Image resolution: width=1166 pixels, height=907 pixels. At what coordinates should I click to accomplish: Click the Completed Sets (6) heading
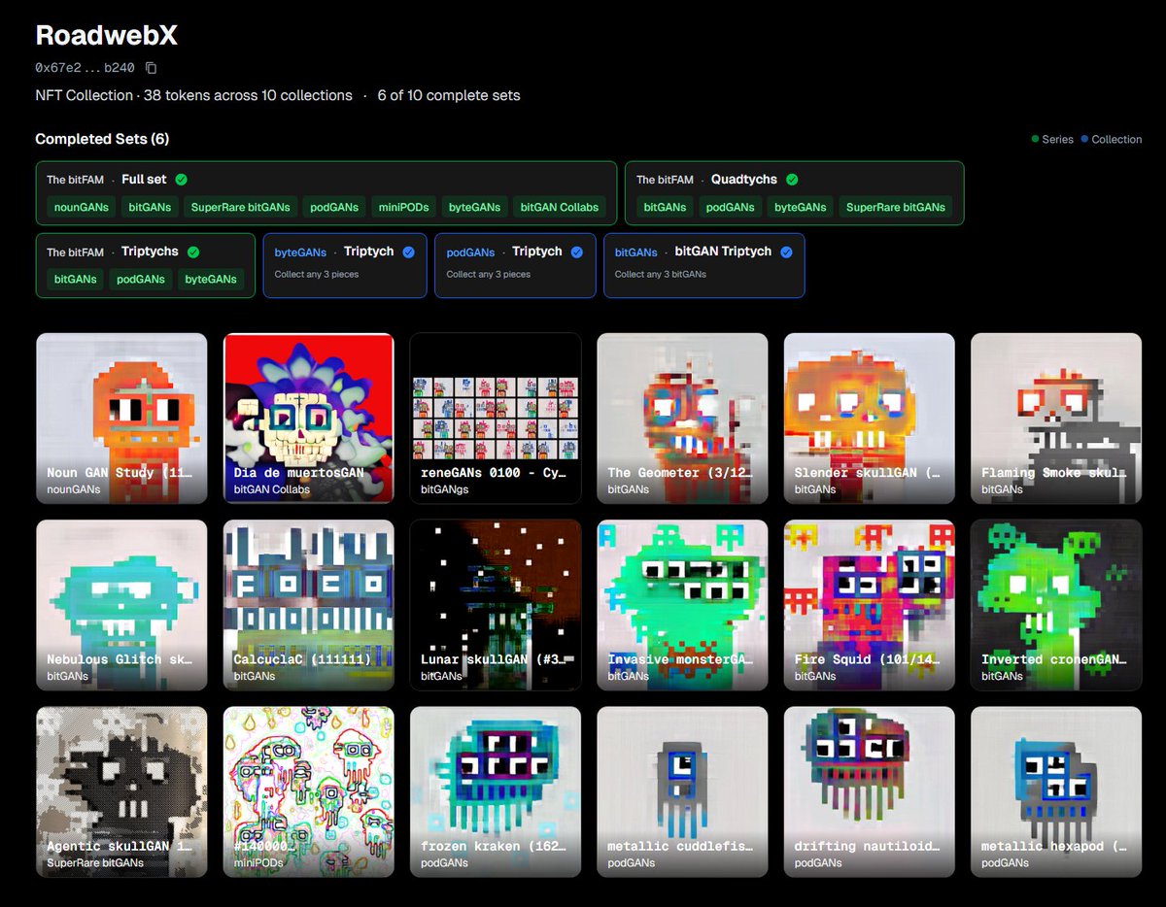coord(102,139)
